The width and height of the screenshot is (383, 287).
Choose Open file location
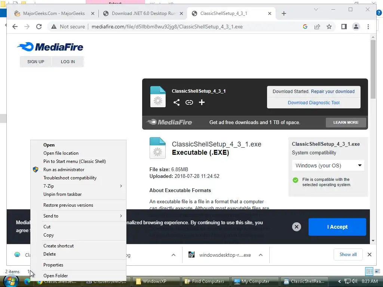click(78, 153)
